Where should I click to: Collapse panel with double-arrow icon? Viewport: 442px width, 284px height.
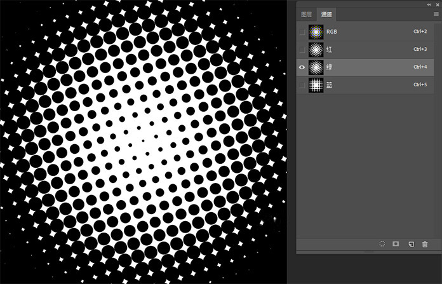[429, 4]
